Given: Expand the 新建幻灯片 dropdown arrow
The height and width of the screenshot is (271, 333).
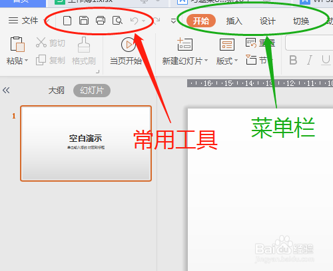Looking at the screenshot, I should click(206, 61).
